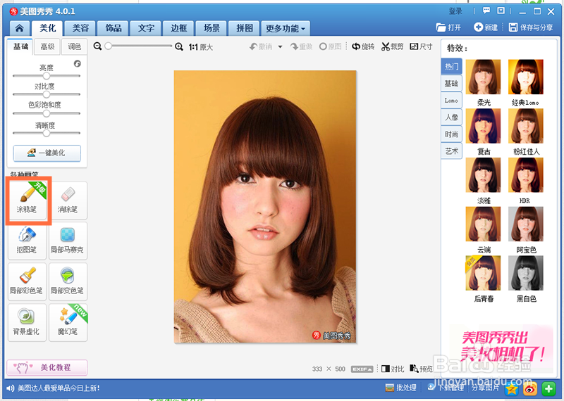Screen dimensions: 564x401
Task: Open the 调色 color tab
Action: (75, 46)
